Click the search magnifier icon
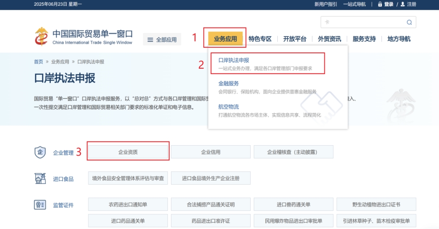The image size is (439, 229). pyautogui.click(x=409, y=22)
